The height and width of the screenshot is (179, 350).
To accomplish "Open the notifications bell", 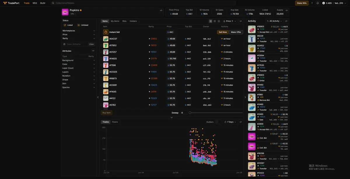I will click(x=318, y=3).
